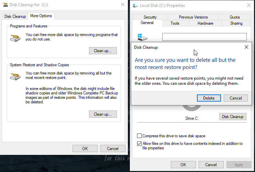
Task: Close the Local Disk (C:) Properties window
Action: (x=248, y=5)
